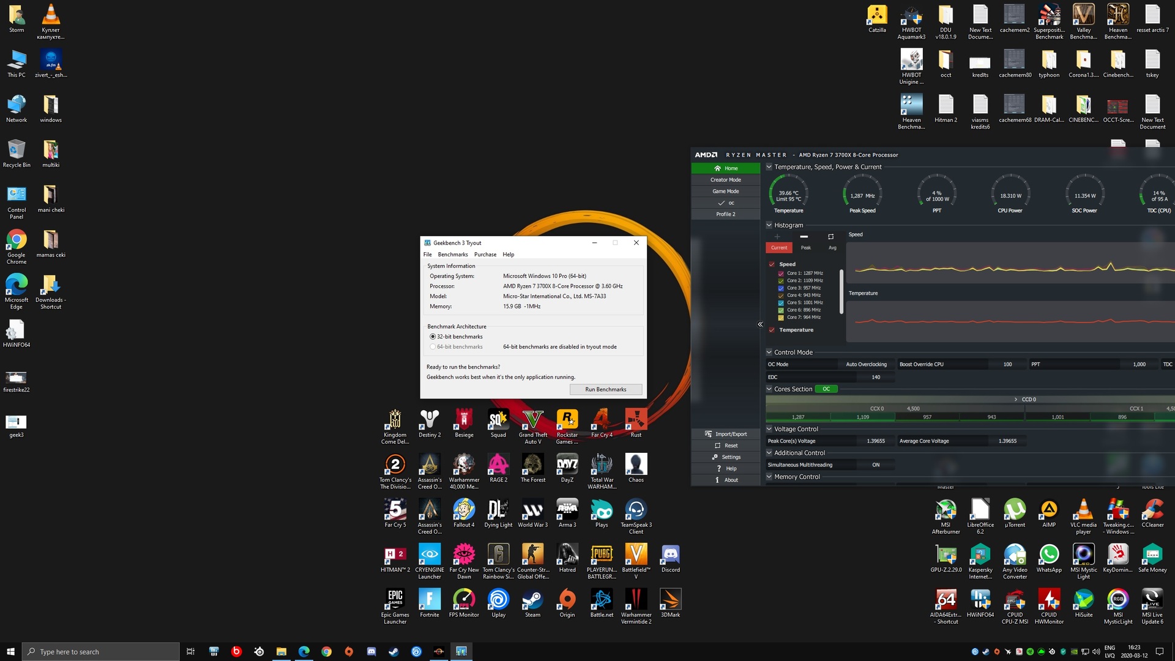Image resolution: width=1175 pixels, height=661 pixels.
Task: Open 3DMark desktop shortcut
Action: 671,603
